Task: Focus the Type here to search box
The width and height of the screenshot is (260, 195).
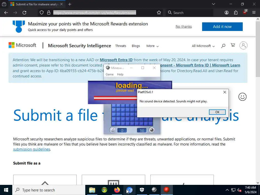Action: pos(49,190)
